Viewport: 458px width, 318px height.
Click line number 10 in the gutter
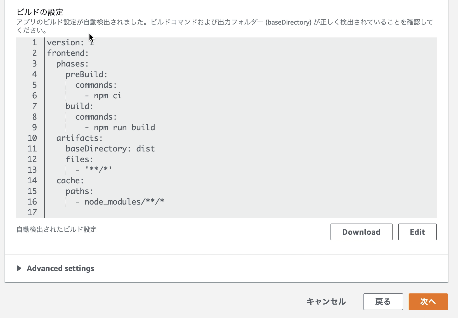[x=32, y=138]
